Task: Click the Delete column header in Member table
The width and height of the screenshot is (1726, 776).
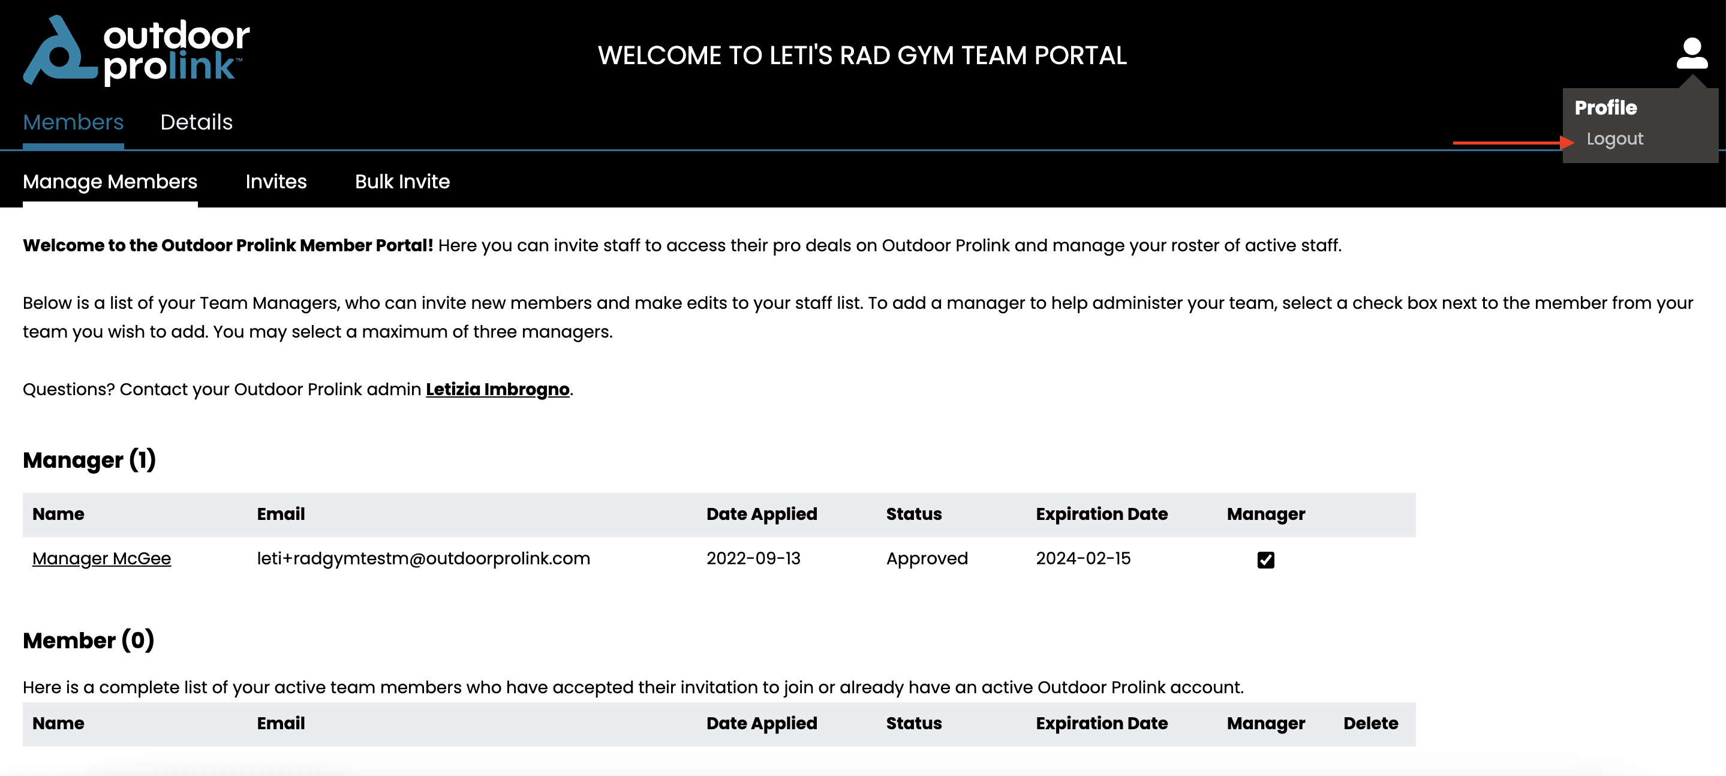Action: (x=1370, y=723)
